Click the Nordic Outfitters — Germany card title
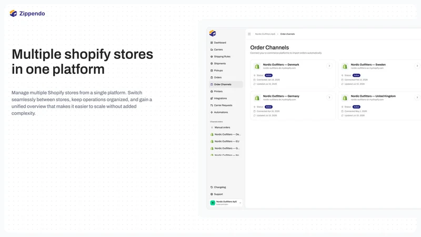This screenshot has width=421, height=237. 281,96
